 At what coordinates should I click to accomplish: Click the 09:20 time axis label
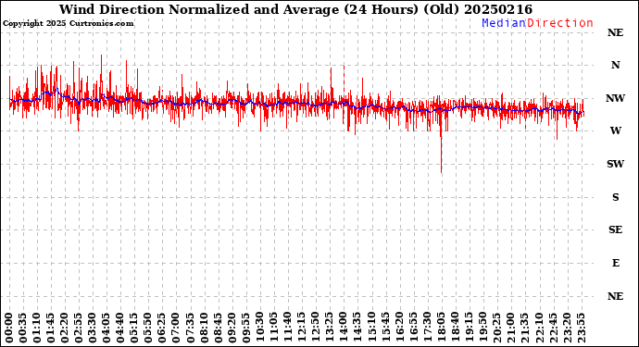tap(232, 328)
